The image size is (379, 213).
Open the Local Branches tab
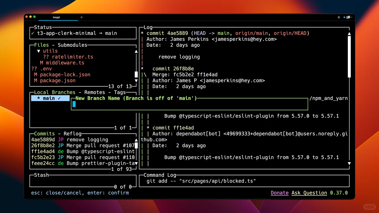coord(55,92)
